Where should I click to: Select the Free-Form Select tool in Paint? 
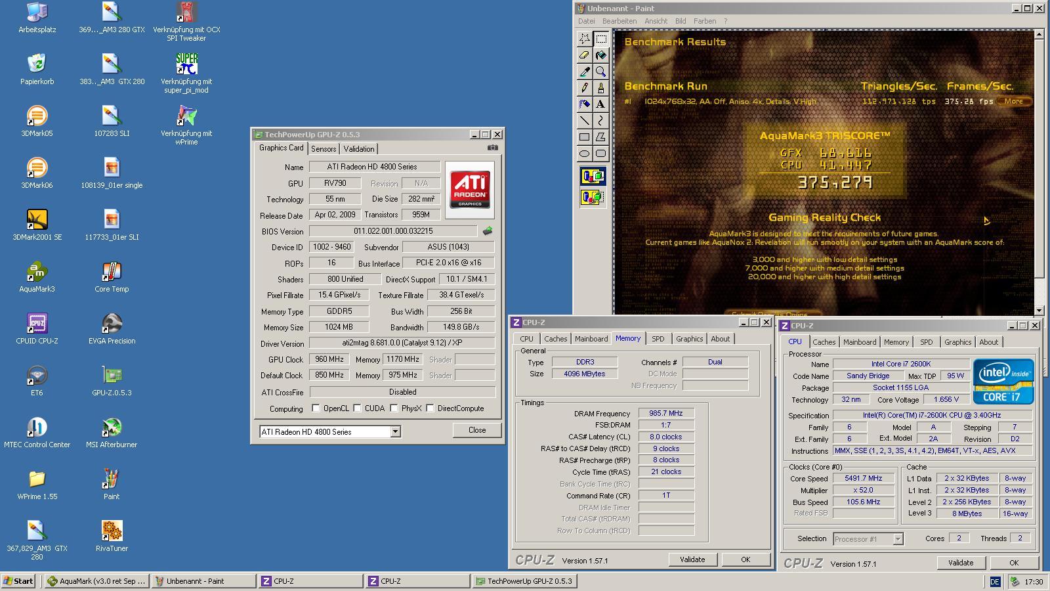tap(584, 39)
